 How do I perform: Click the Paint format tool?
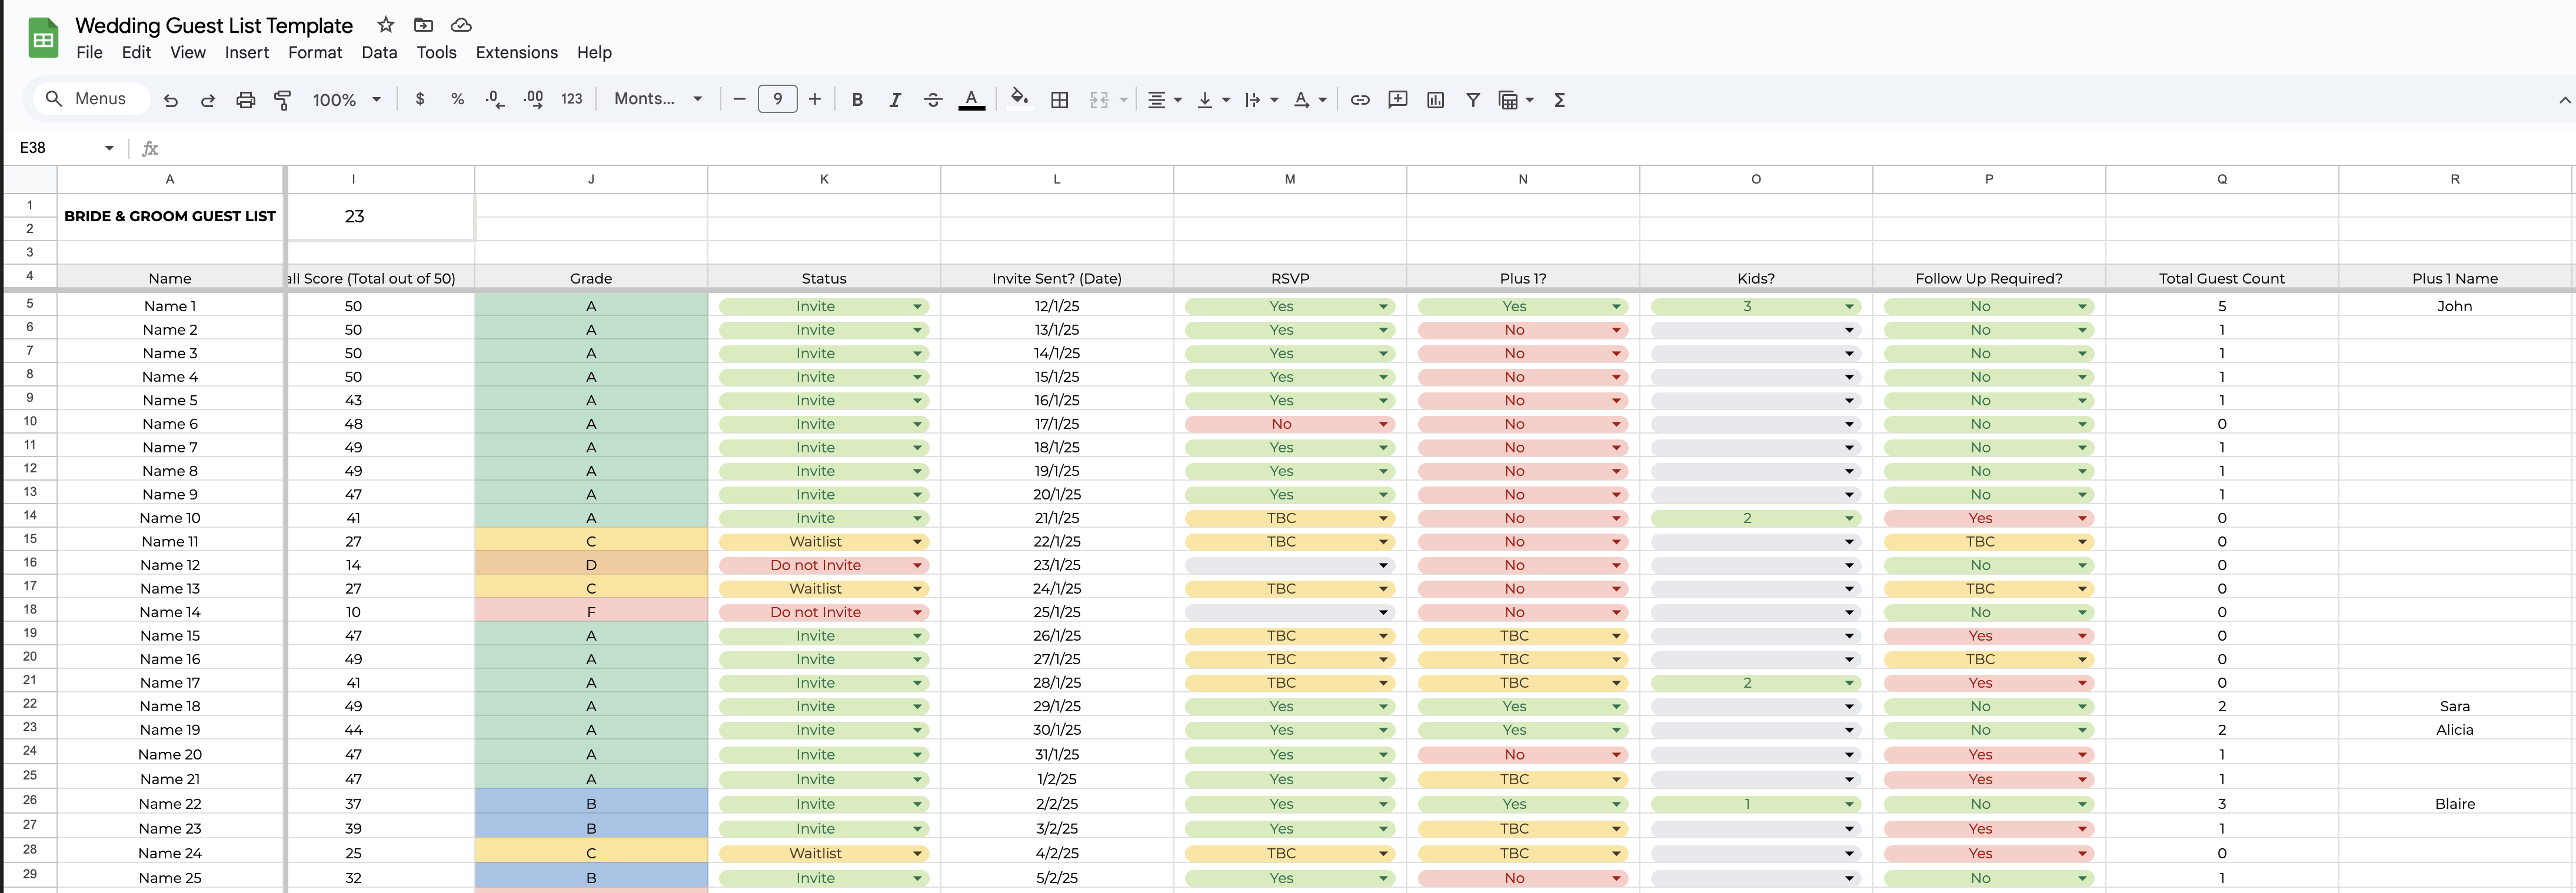click(283, 99)
